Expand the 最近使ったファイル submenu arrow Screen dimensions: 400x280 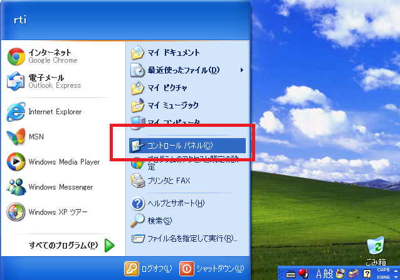point(241,70)
